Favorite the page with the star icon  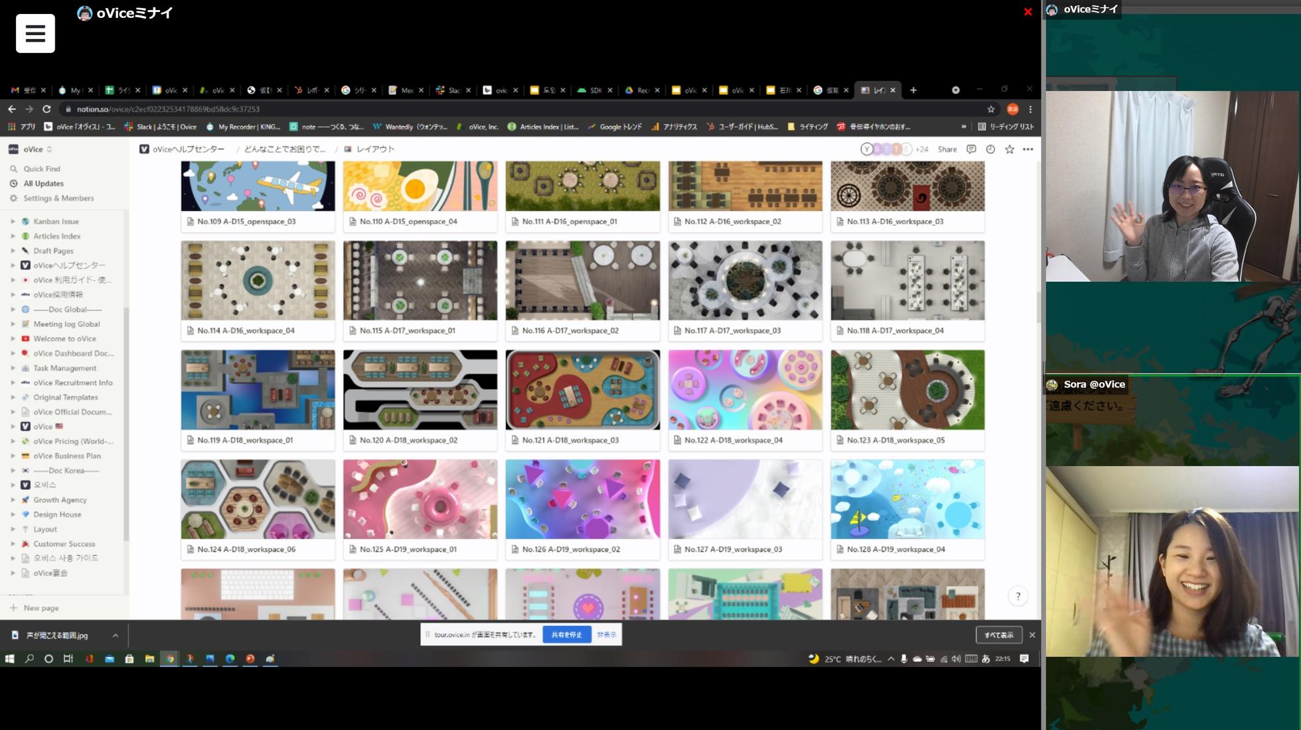point(1009,149)
